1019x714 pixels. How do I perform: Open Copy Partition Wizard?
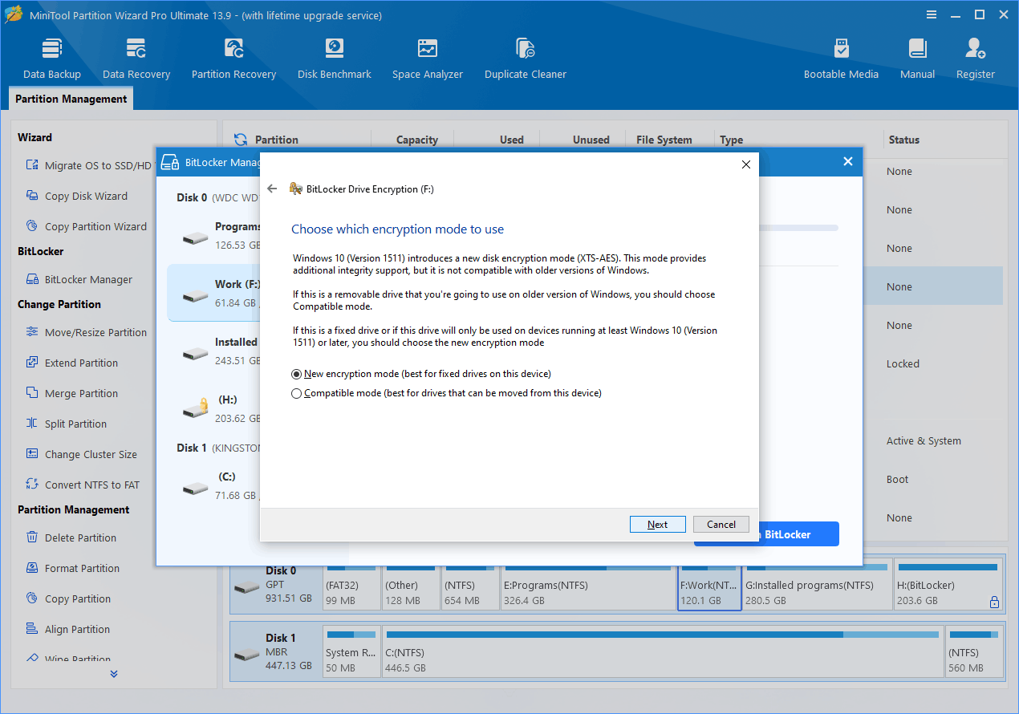[x=86, y=226]
